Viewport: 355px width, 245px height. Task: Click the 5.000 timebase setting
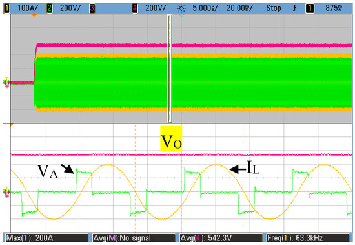pyautogui.click(x=205, y=8)
